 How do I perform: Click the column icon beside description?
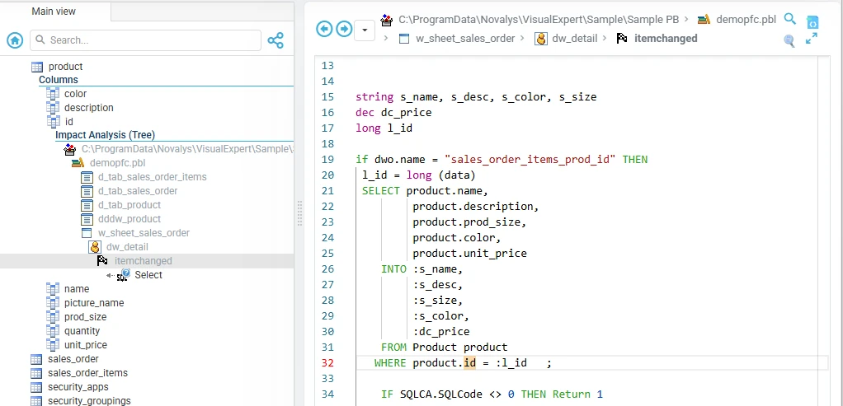(53, 108)
